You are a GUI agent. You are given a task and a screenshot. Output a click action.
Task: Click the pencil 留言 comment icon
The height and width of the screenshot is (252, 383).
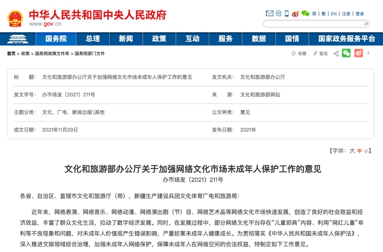(x=315, y=53)
